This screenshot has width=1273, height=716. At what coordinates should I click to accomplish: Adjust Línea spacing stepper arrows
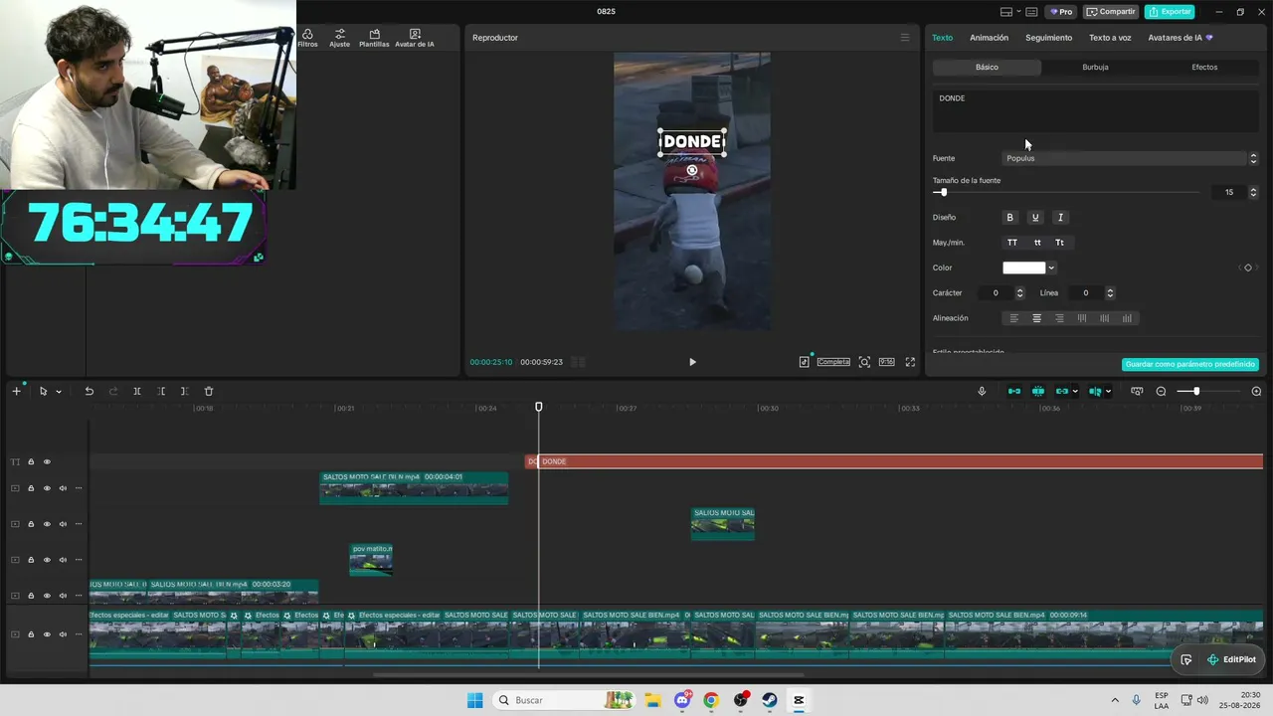pos(1110,293)
